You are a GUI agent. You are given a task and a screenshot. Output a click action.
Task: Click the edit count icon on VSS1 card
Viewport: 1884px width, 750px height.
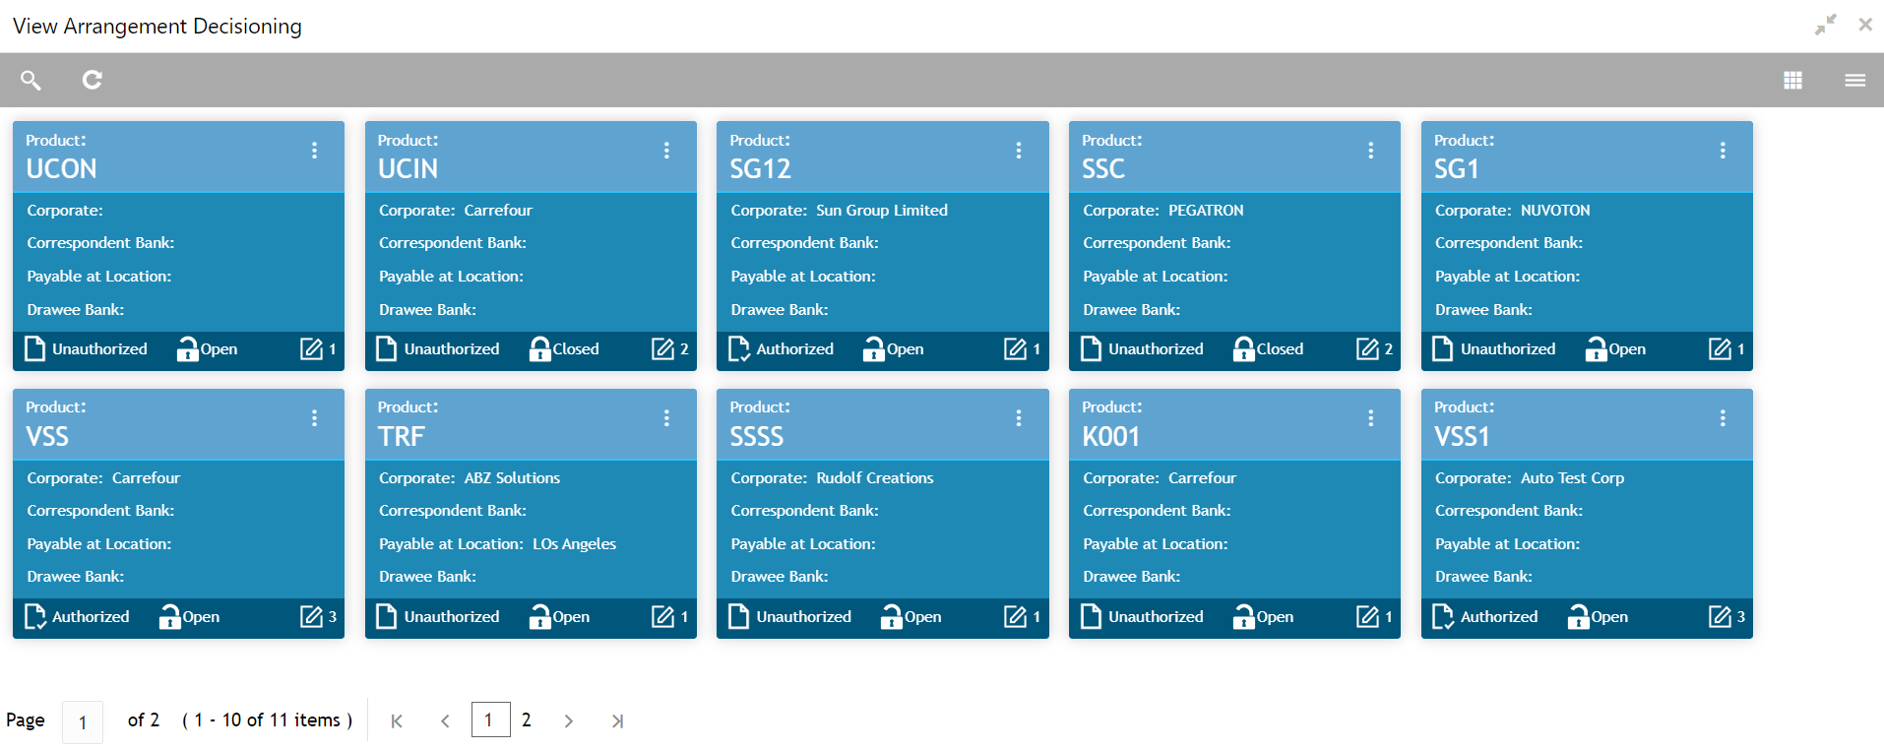click(1720, 616)
